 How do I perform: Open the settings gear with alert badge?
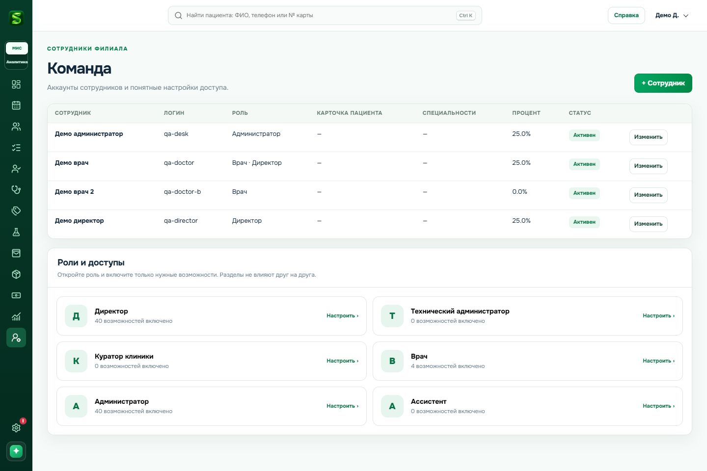click(x=16, y=428)
